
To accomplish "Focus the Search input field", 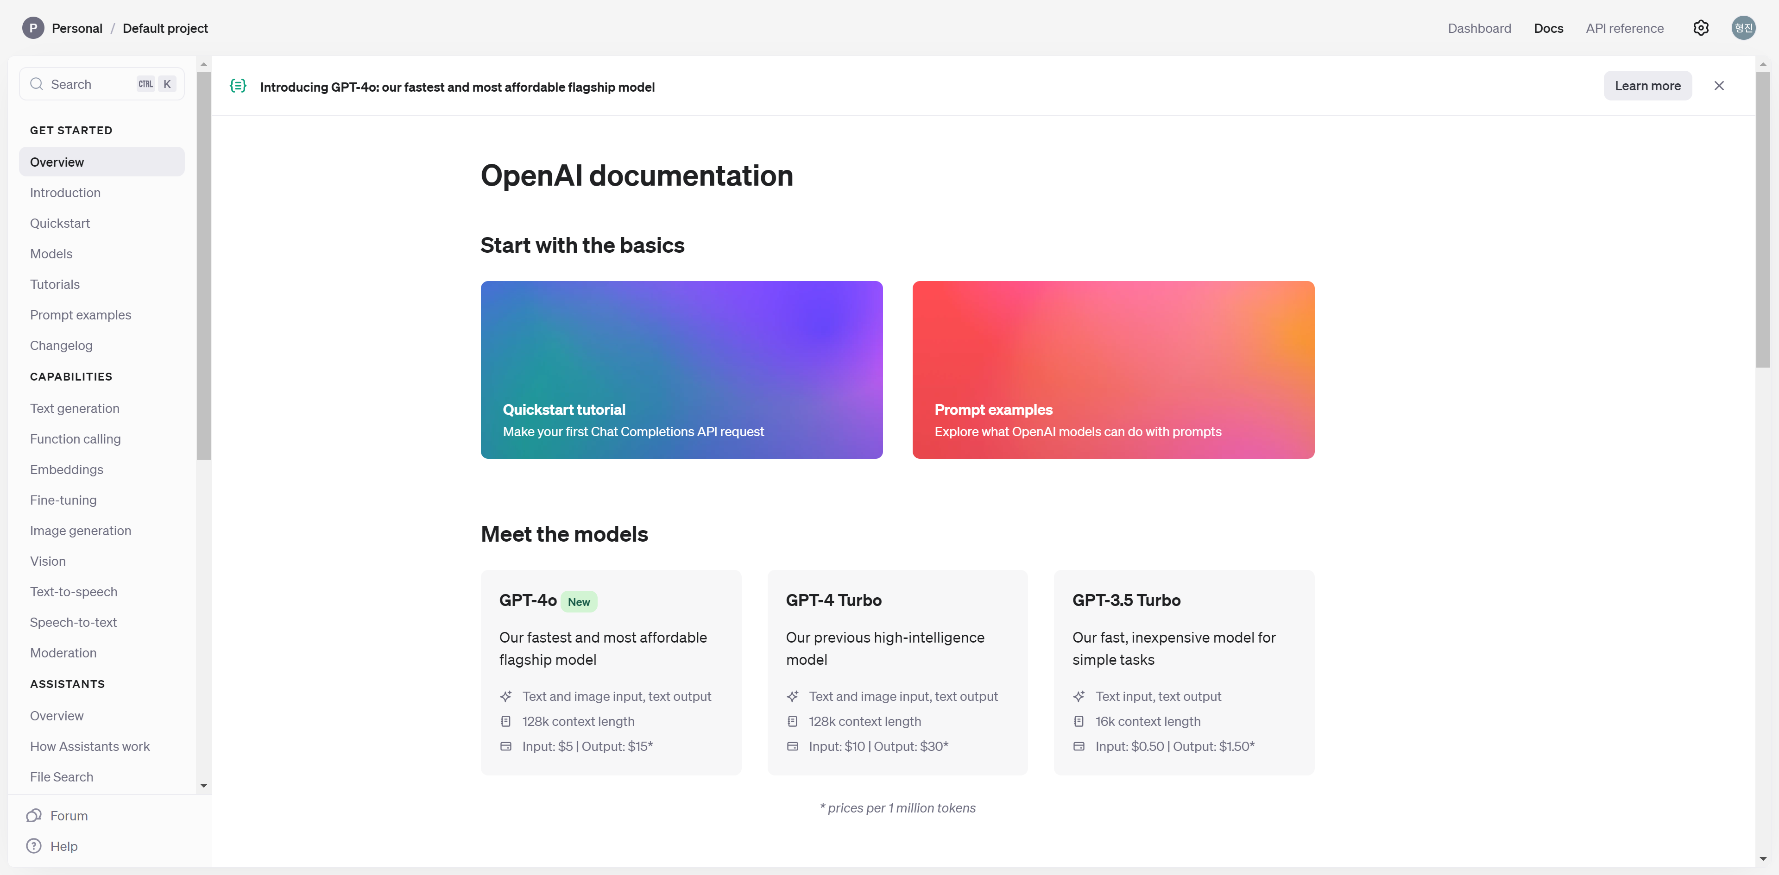I will coord(101,84).
